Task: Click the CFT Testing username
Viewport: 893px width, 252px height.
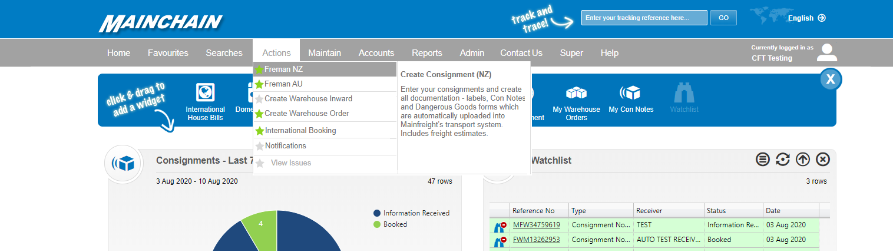Action: pos(772,58)
